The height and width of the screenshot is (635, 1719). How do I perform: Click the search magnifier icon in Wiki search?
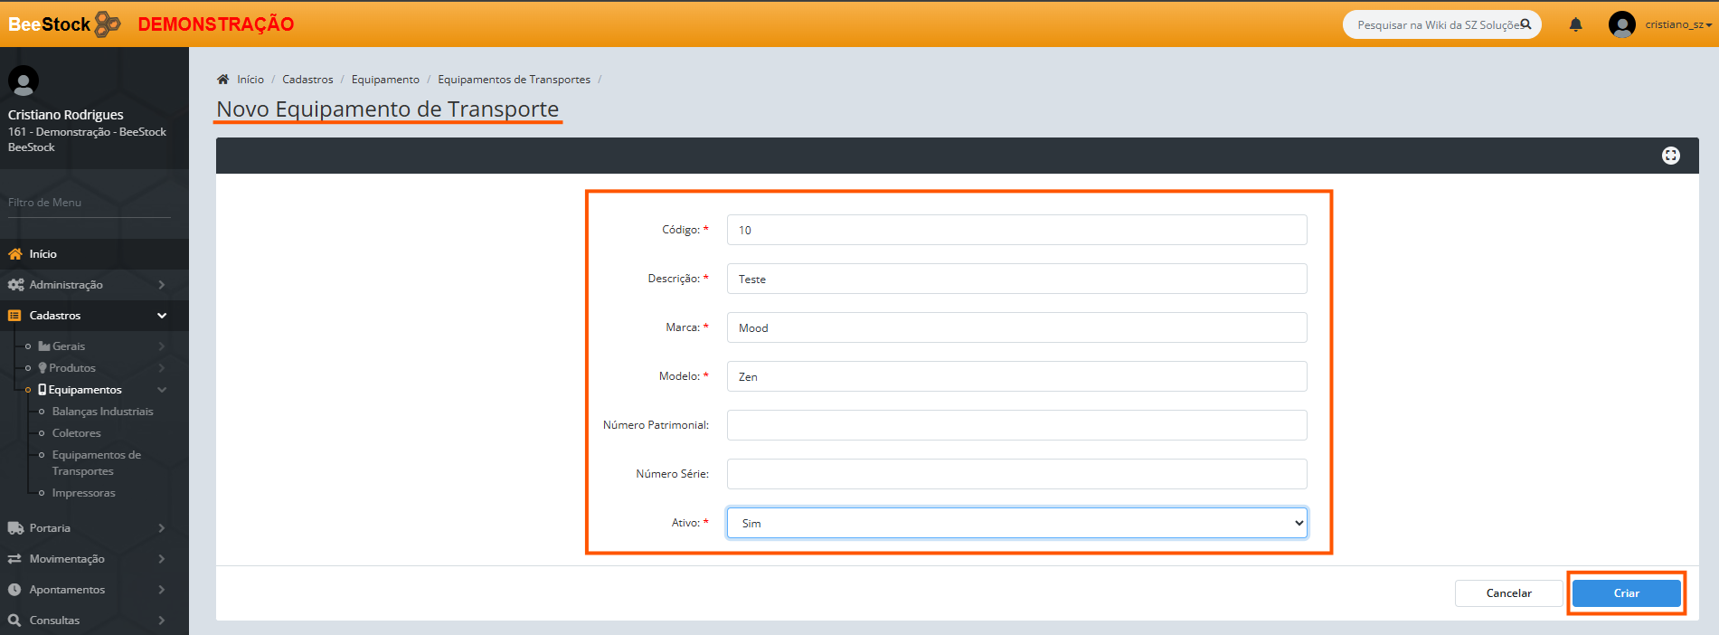pos(1525,24)
